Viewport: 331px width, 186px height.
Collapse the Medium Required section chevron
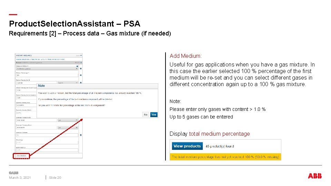coord(81,55)
